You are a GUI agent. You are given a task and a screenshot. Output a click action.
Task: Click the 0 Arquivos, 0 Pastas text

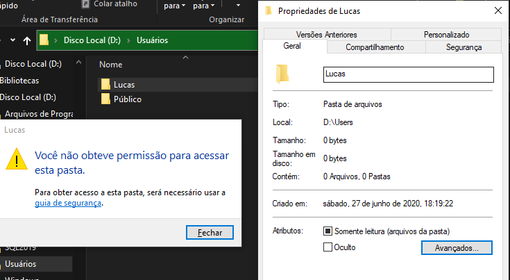tap(357, 176)
